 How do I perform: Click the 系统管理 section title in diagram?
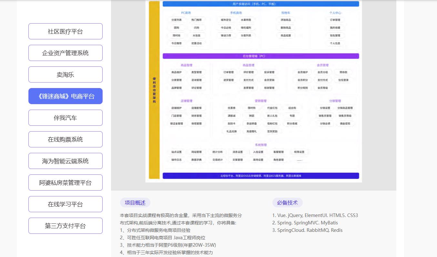click(260, 145)
